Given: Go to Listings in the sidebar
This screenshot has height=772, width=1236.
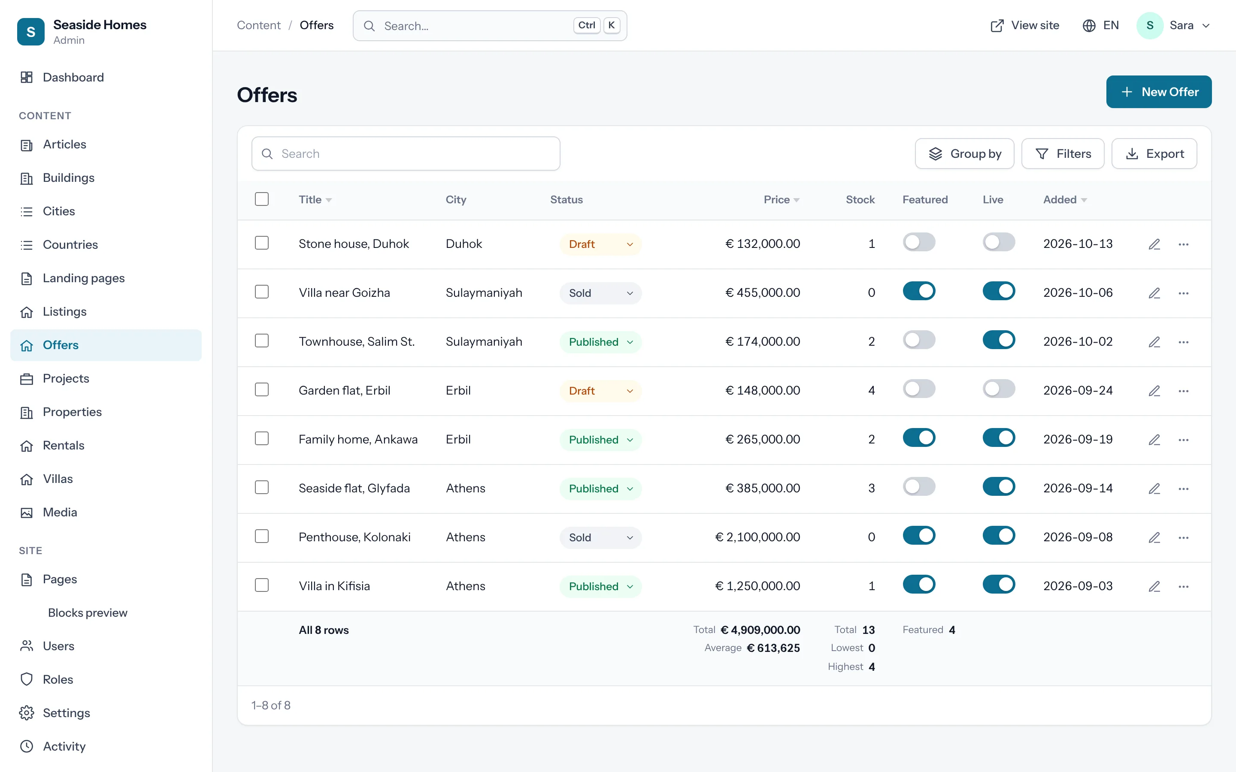Looking at the screenshot, I should 106,311.
